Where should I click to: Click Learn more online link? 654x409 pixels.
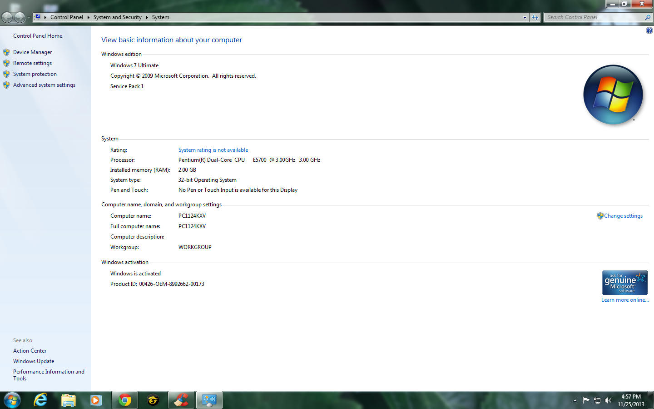pos(625,300)
